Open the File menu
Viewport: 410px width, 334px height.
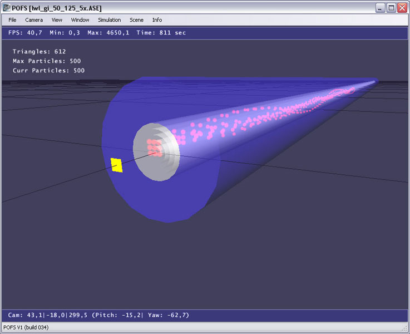coord(12,20)
